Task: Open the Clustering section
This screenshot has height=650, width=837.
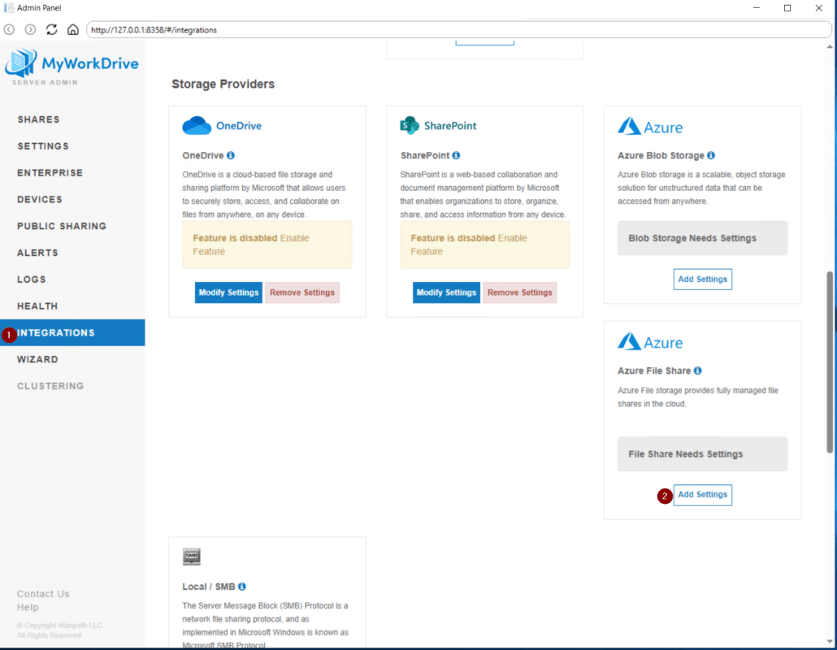Action: (50, 387)
